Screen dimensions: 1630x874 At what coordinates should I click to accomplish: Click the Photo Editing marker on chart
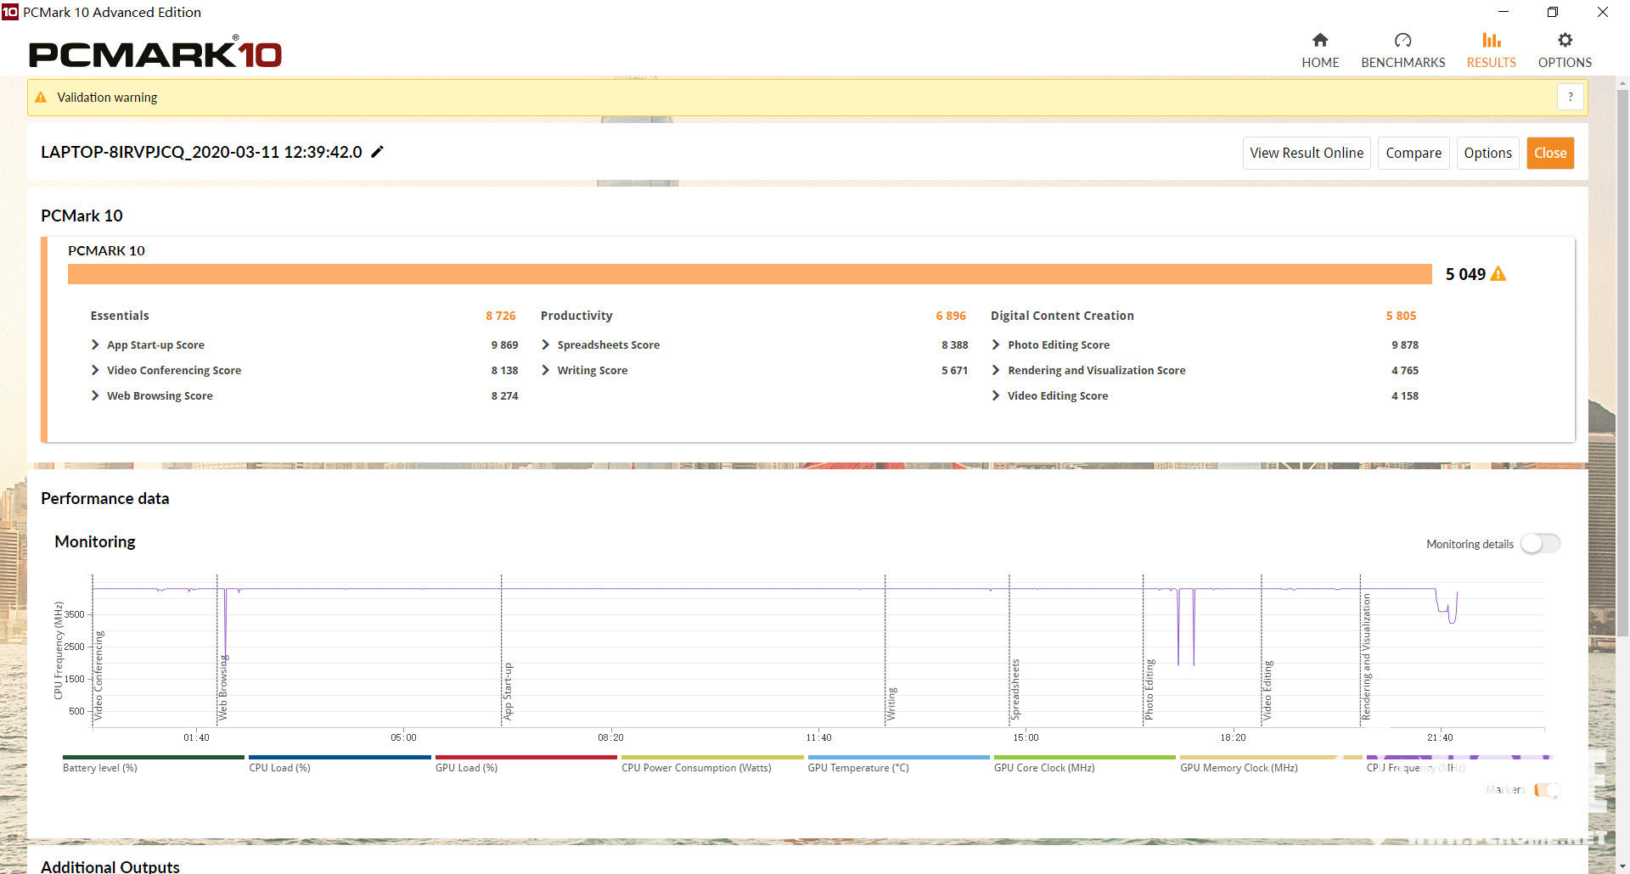click(x=1149, y=690)
